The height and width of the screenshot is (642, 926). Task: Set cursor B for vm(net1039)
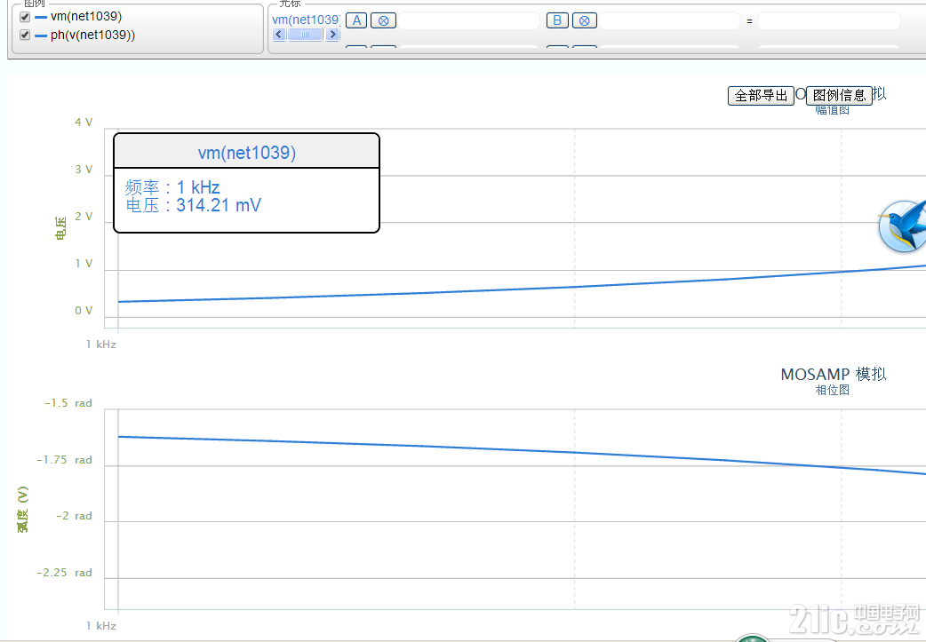[x=557, y=20]
